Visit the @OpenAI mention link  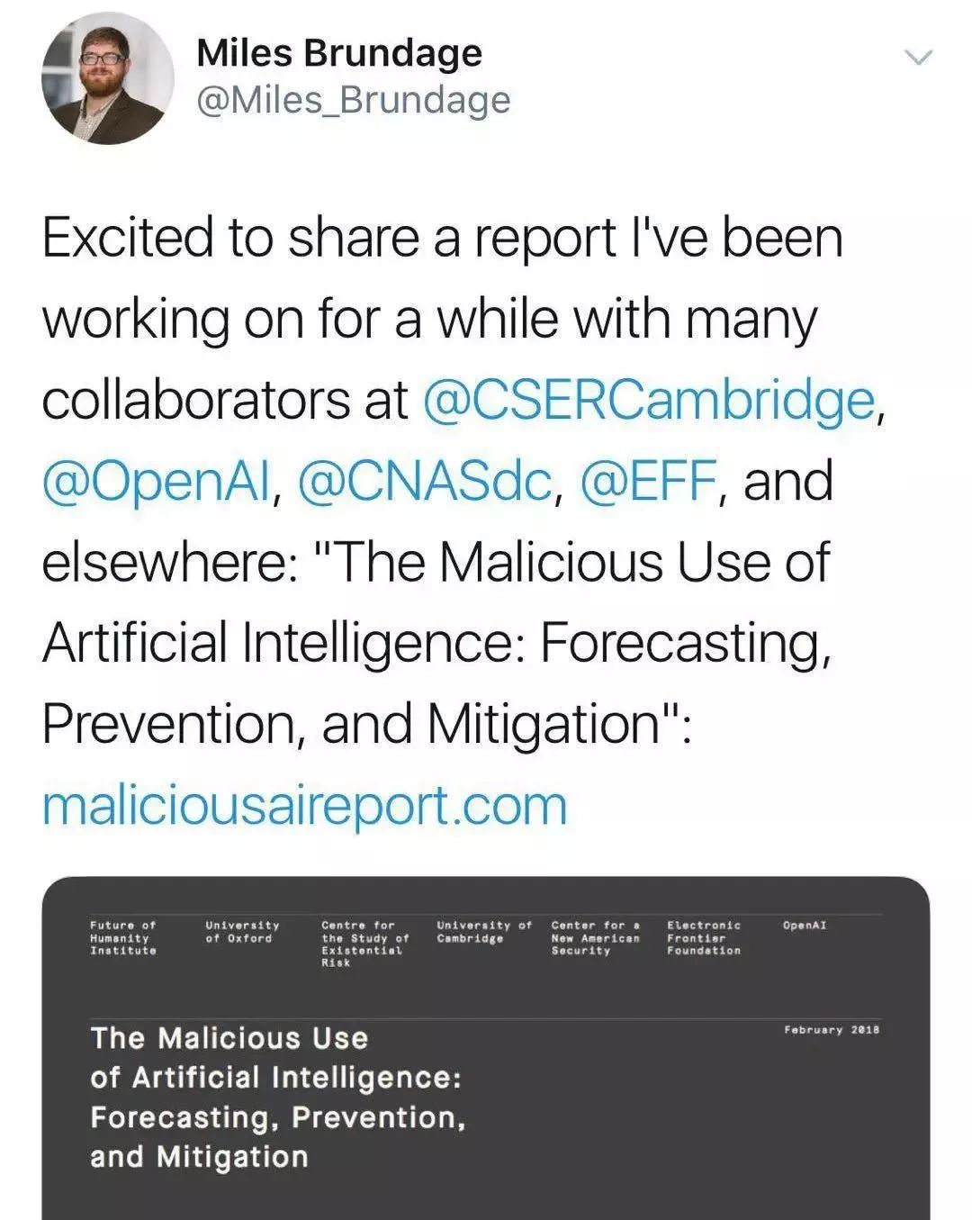pyautogui.click(x=156, y=482)
